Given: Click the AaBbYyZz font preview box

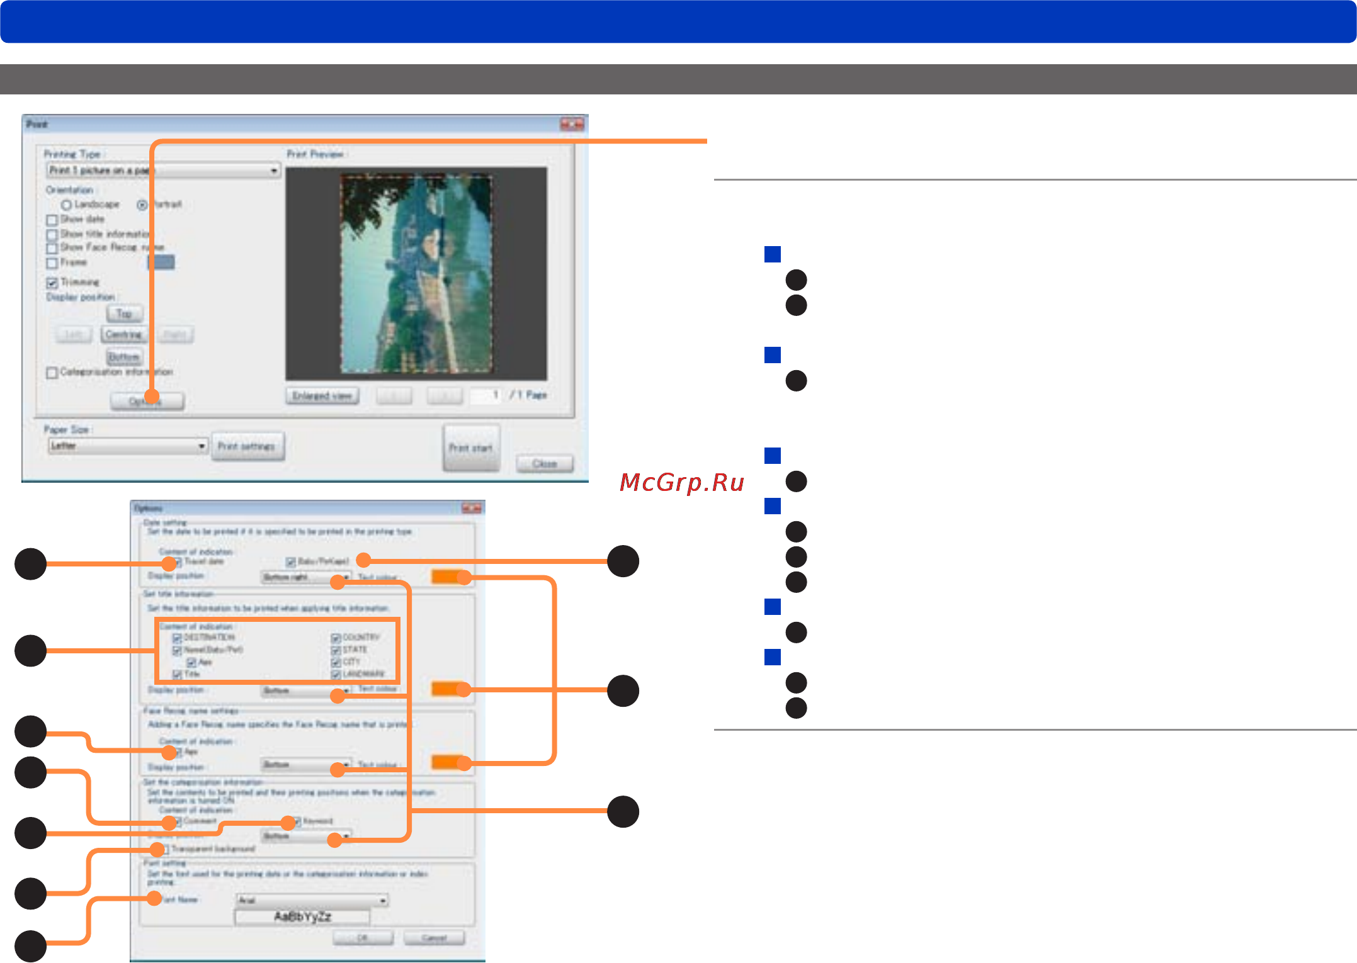Looking at the screenshot, I should coord(302,917).
